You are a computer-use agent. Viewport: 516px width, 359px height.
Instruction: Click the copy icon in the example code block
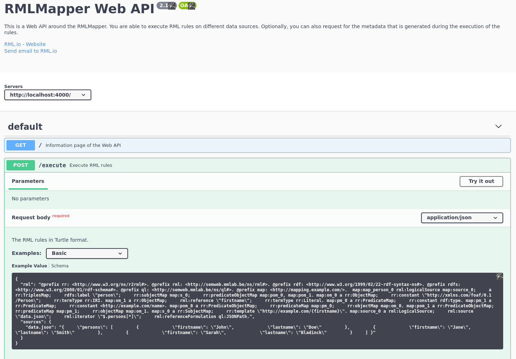pyautogui.click(x=499, y=276)
